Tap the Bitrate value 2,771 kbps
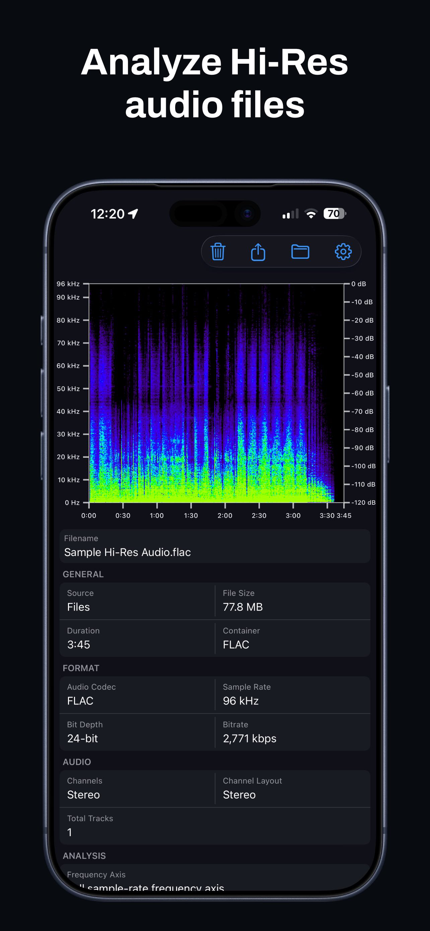 [249, 738]
